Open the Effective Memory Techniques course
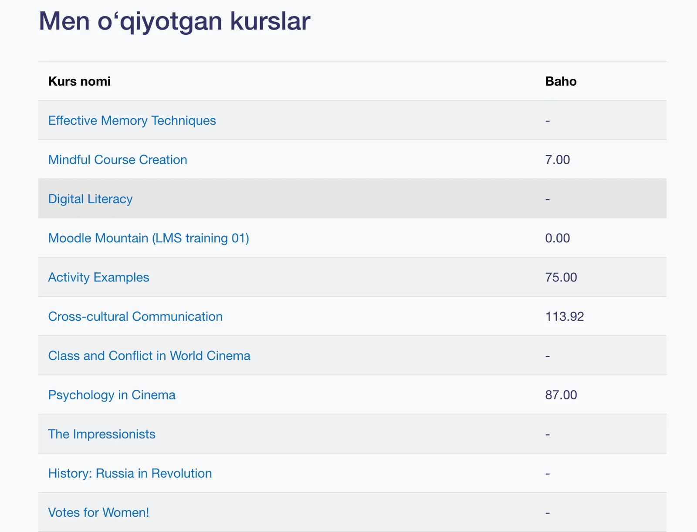697x532 pixels. (x=132, y=120)
